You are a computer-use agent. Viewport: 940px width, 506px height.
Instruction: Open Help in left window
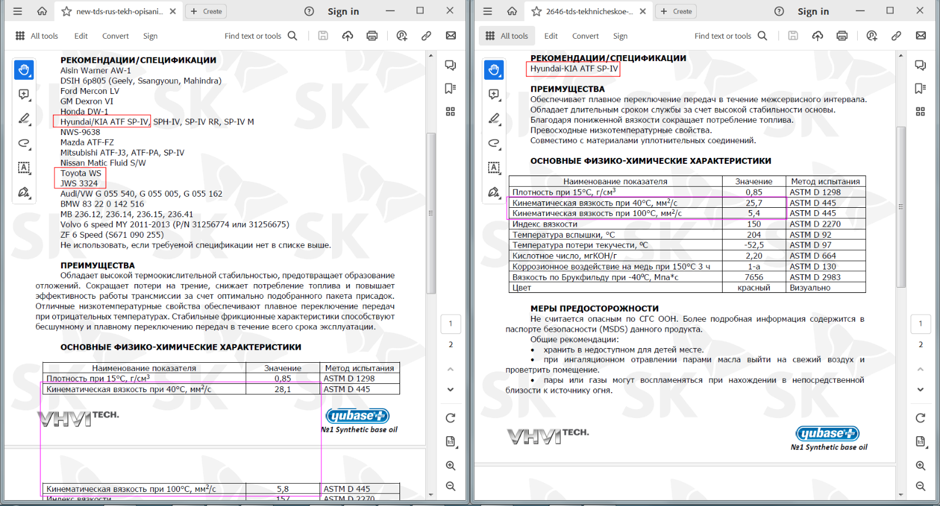click(309, 11)
